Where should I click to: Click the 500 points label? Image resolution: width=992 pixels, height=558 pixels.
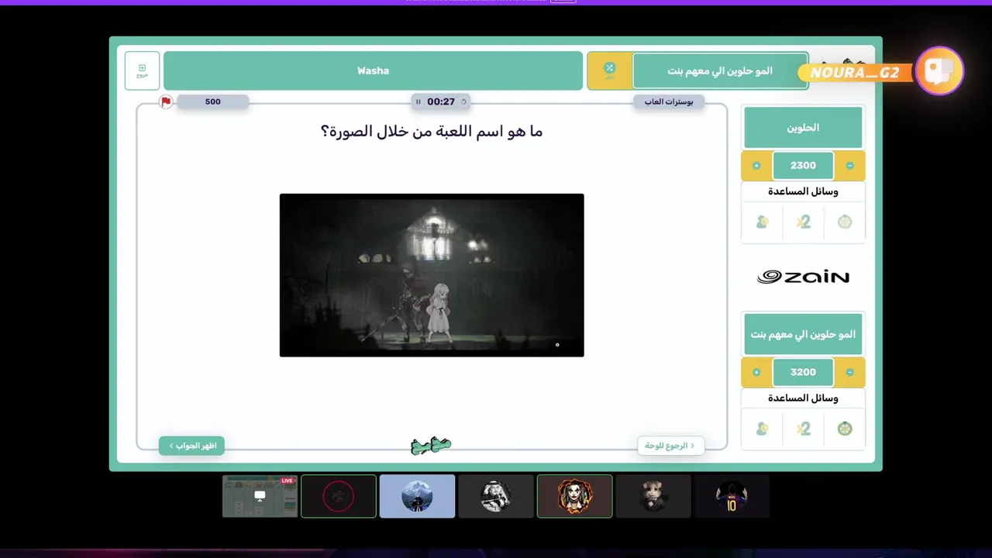tap(212, 102)
